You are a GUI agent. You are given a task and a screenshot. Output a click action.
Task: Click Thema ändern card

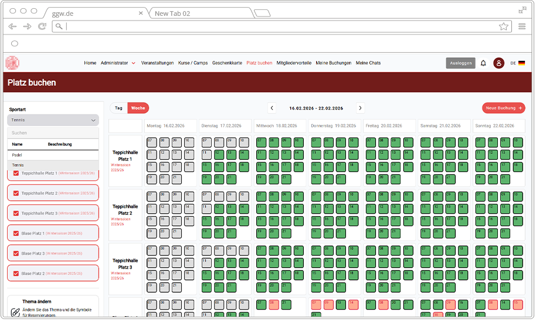pyautogui.click(x=53, y=307)
